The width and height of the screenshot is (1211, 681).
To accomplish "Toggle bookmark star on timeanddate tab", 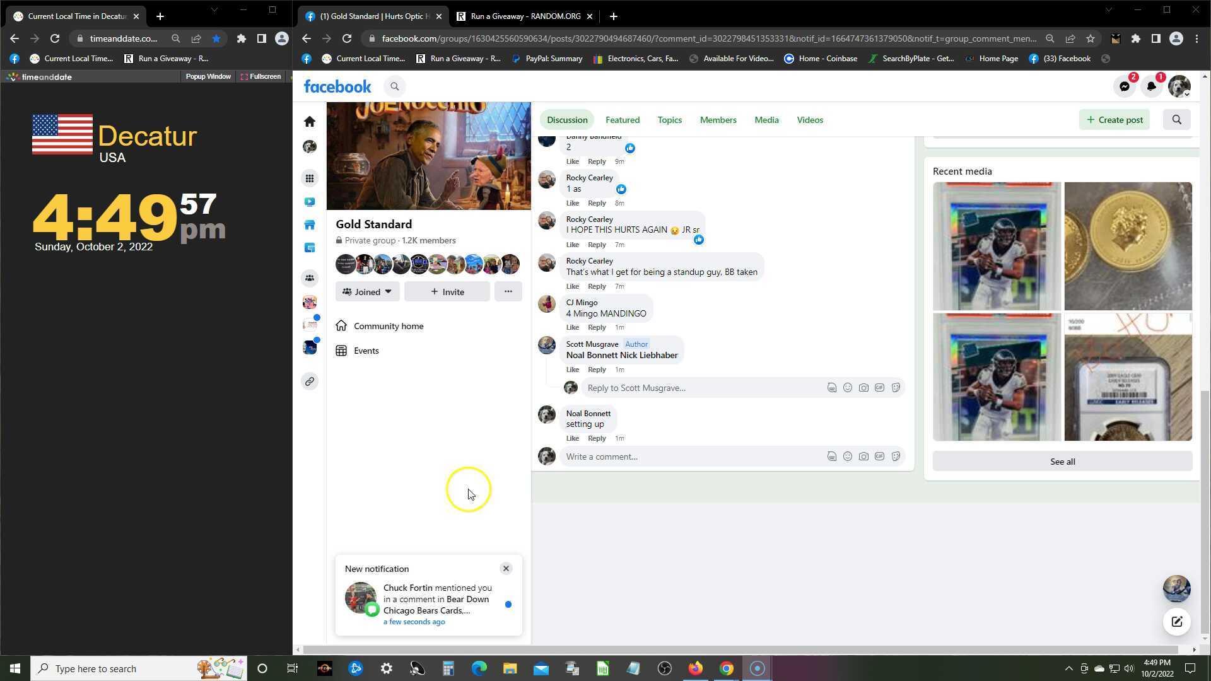I will click(x=216, y=38).
